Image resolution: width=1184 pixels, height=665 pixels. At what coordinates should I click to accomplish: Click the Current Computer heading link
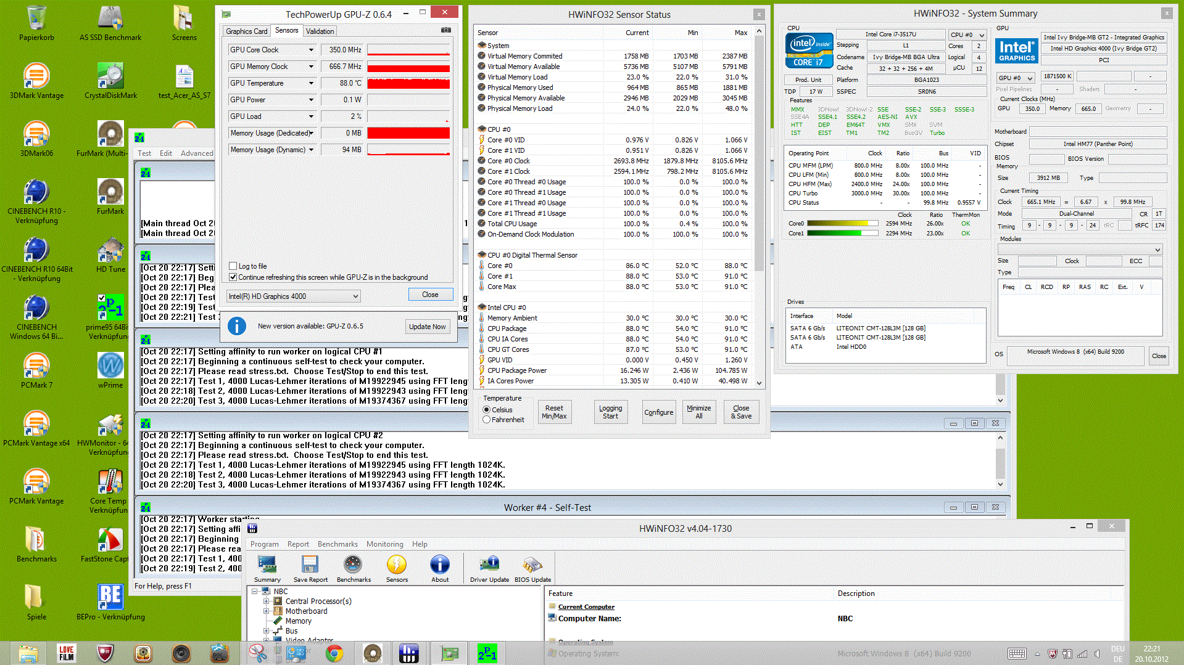click(x=586, y=607)
